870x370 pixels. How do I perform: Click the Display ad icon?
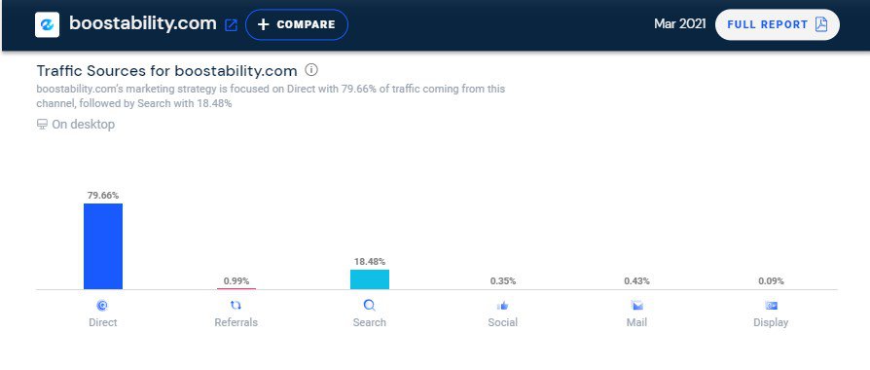(771, 305)
